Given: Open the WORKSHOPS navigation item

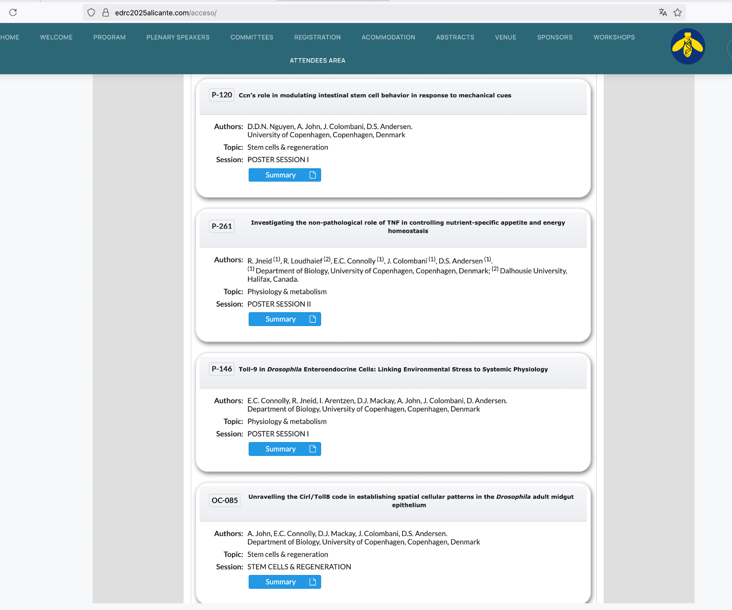Looking at the screenshot, I should pos(614,37).
